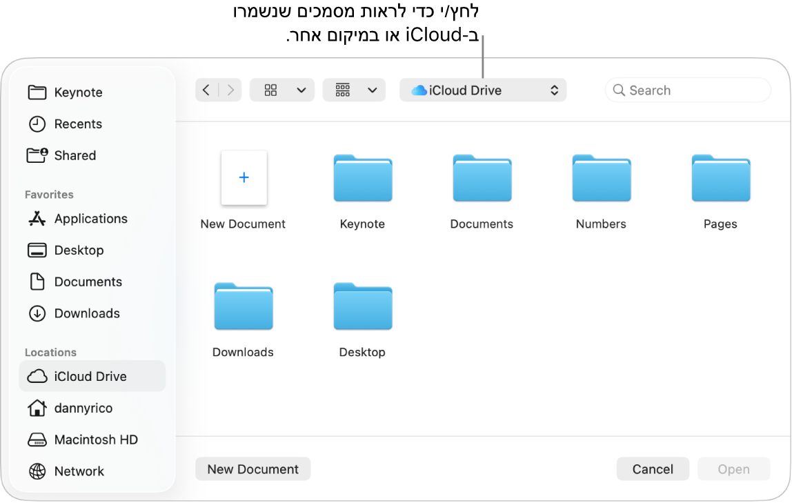Open the iCloud Drive location pop-up
Image resolution: width=792 pixels, height=503 pixels.
tap(483, 90)
